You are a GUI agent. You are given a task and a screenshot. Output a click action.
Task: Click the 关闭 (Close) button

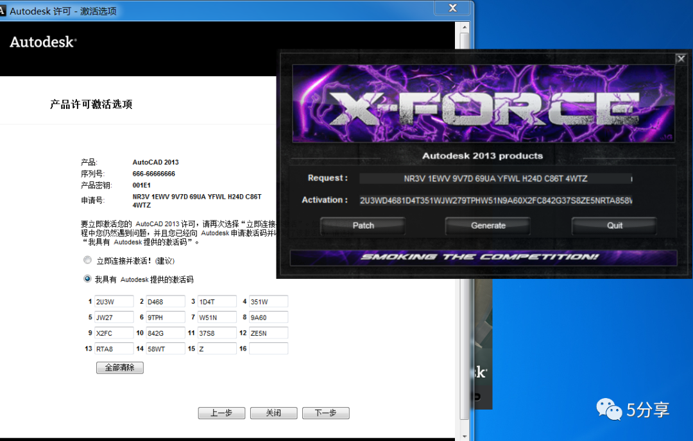click(273, 413)
